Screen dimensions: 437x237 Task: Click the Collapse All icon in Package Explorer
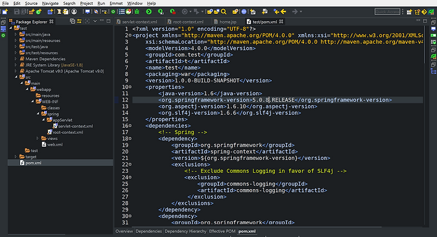(72, 21)
